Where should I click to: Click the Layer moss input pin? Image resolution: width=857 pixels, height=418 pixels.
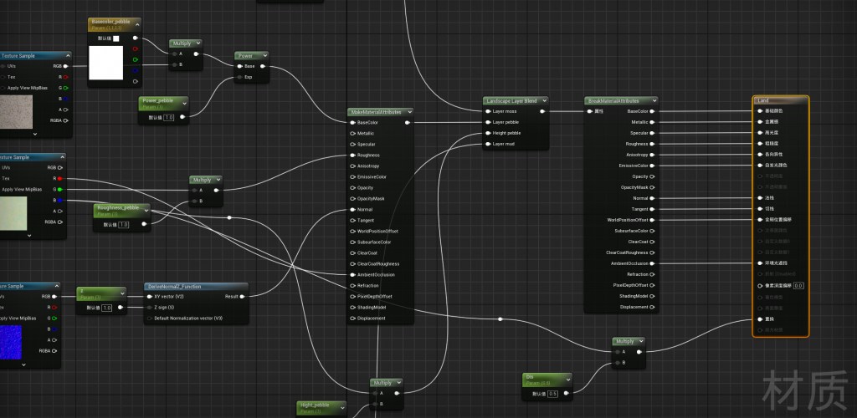tap(488, 111)
